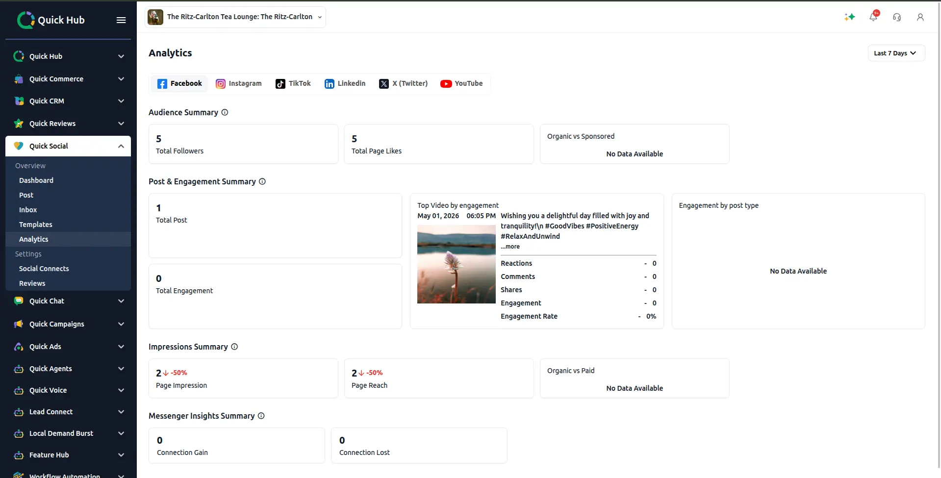Screen dimensions: 941x478
Task: Click the Total Page Likes card
Action: [x=439, y=144]
